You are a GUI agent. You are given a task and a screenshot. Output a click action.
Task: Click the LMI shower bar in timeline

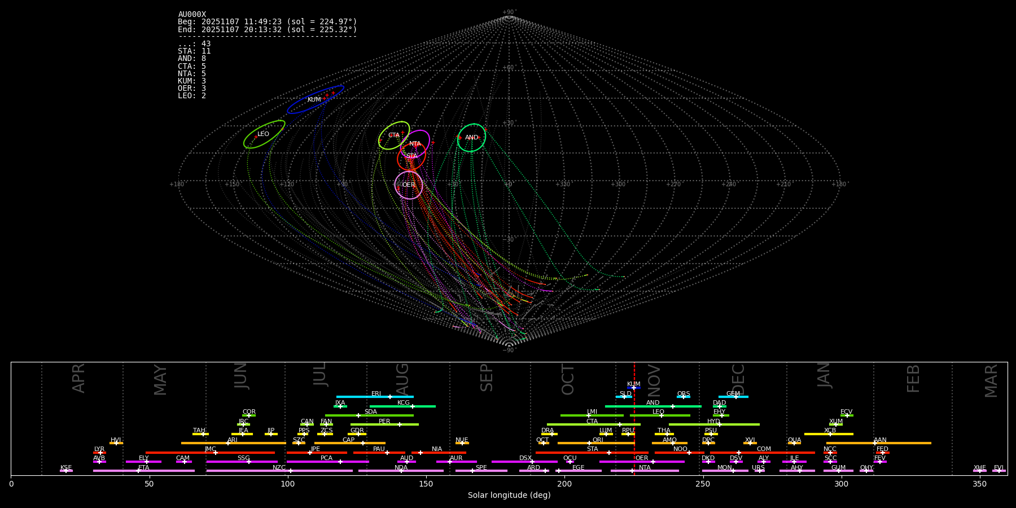point(592,415)
